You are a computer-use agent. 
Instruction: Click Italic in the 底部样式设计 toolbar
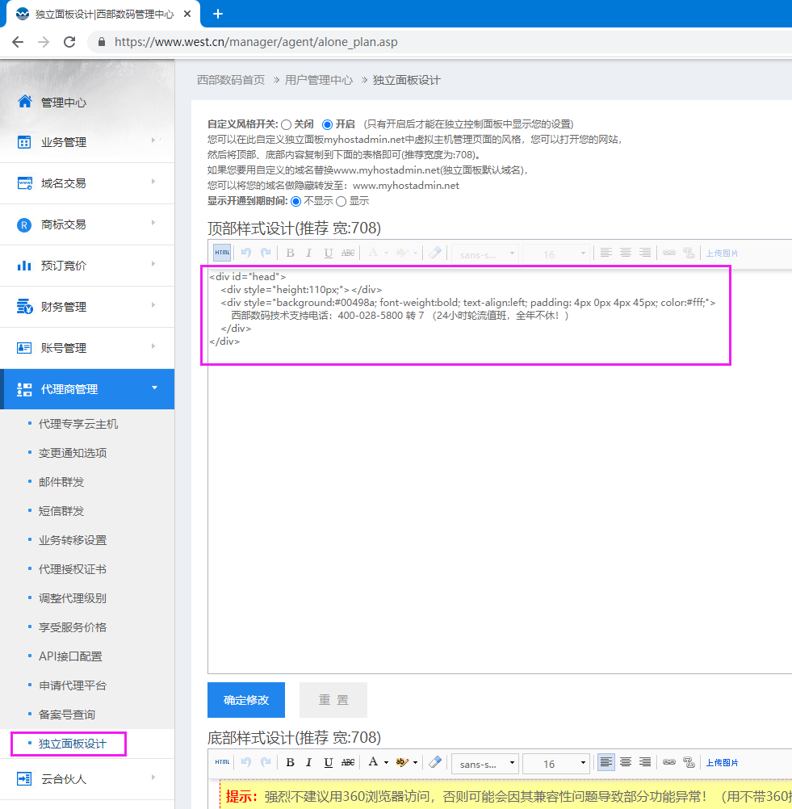click(308, 762)
